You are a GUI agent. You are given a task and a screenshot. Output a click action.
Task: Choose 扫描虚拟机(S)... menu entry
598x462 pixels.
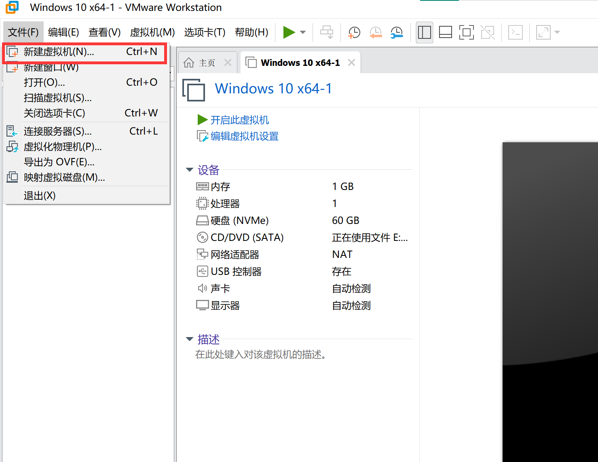coord(86,98)
